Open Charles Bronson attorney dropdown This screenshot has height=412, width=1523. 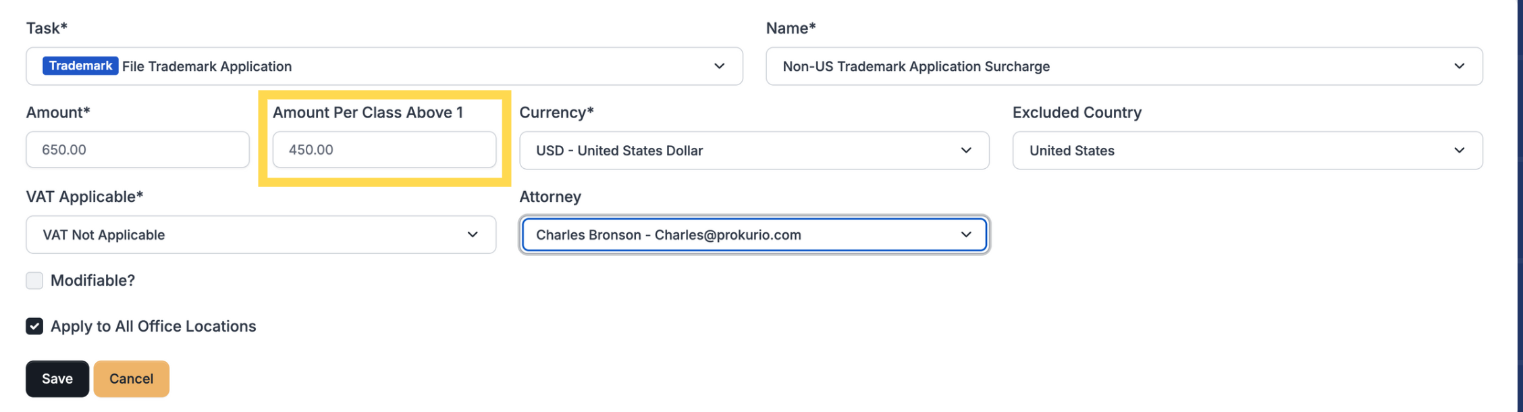[x=754, y=234]
